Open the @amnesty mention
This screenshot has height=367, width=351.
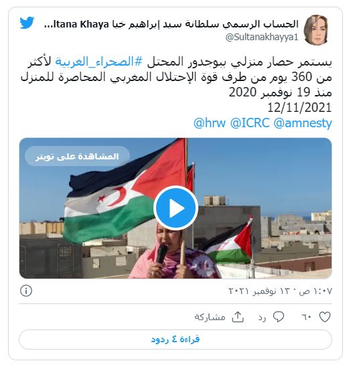pyautogui.click(x=303, y=123)
